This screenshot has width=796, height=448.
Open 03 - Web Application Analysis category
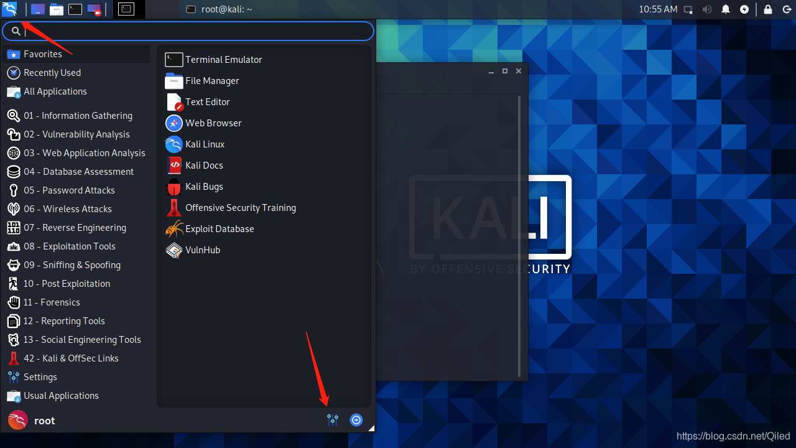(x=76, y=153)
